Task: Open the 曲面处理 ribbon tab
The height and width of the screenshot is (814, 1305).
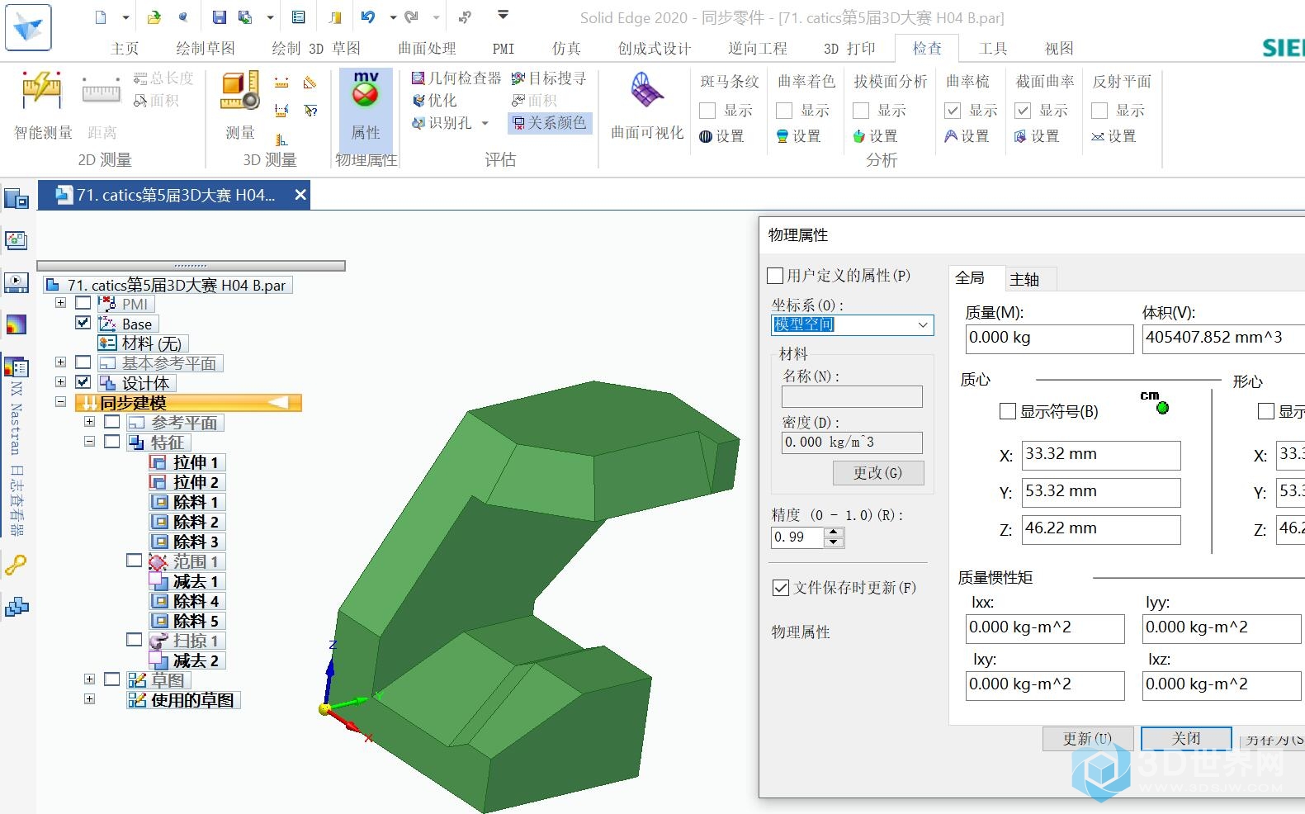Action: click(x=427, y=49)
